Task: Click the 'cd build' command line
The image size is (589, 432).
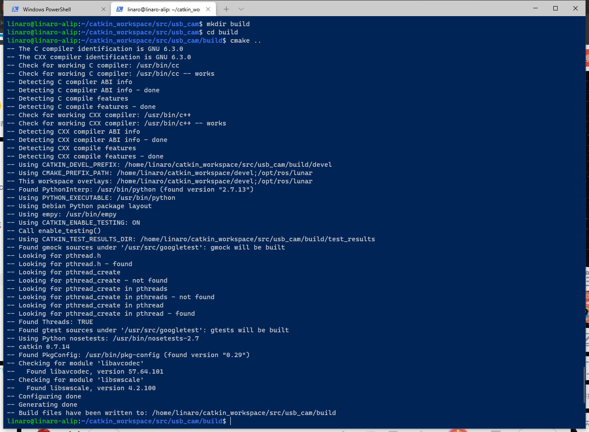Action: pyautogui.click(x=122, y=32)
